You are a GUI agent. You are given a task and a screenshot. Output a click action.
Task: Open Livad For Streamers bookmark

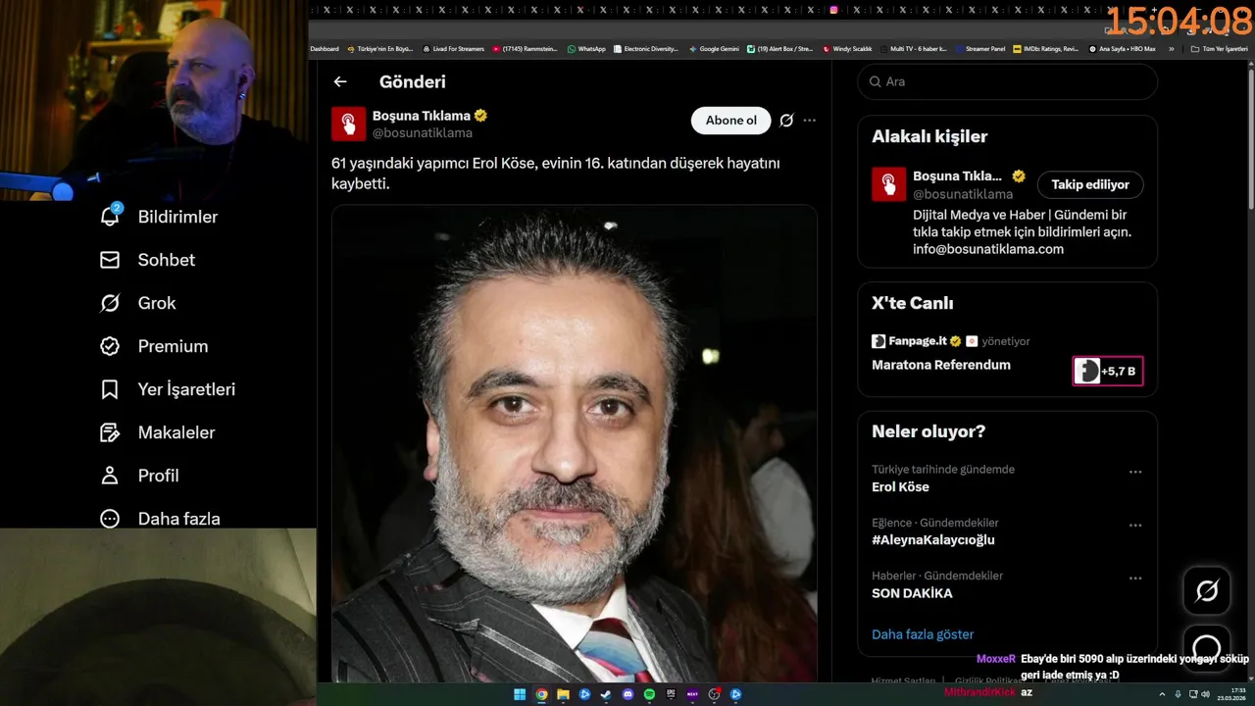click(x=453, y=48)
